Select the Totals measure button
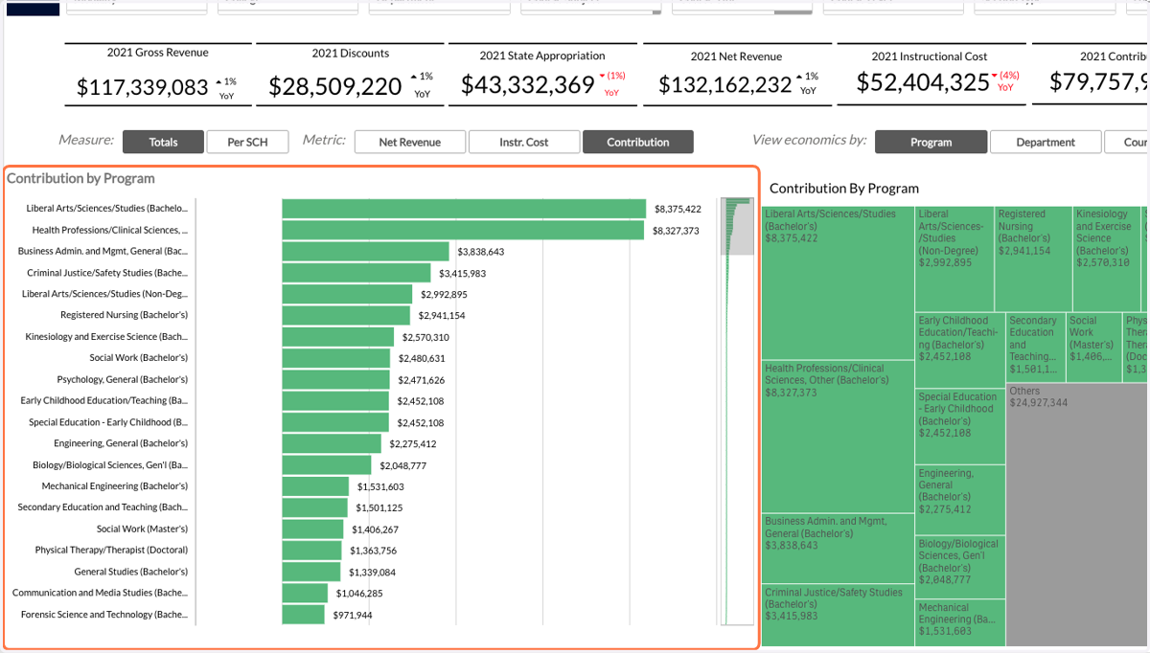Image resolution: width=1150 pixels, height=653 pixels. pyautogui.click(x=164, y=142)
